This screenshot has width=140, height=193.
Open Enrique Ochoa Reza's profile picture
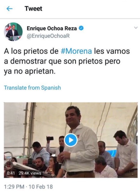click(13, 32)
